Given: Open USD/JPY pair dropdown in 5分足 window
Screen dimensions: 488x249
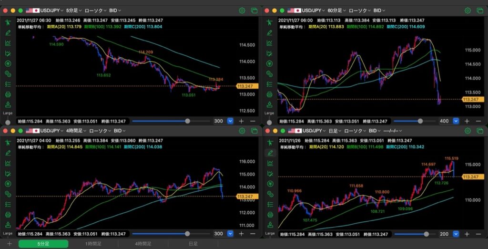Looking at the screenshot, I should 45,10.
